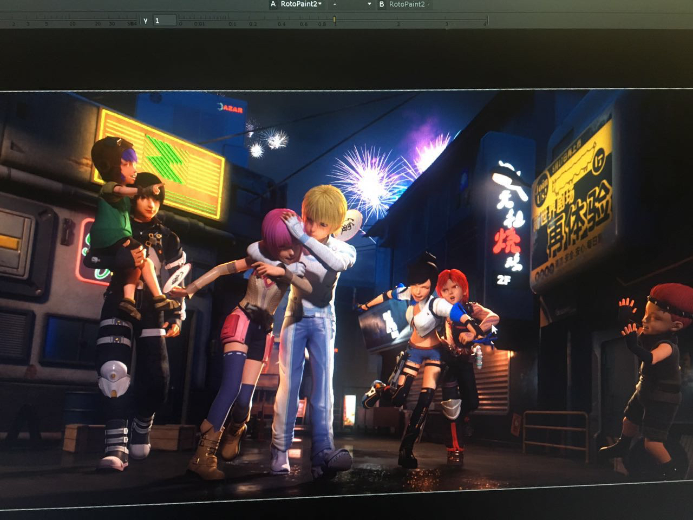Open the wipe mode dropdown showing a dash

point(351,4)
